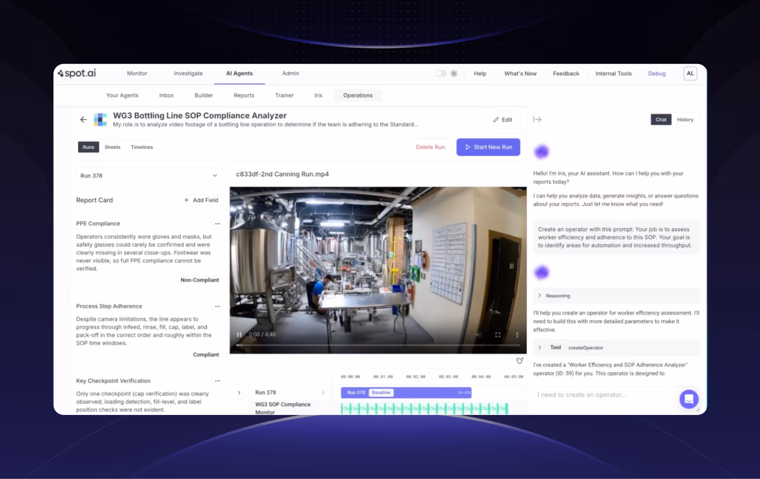Click the Help link
The width and height of the screenshot is (760, 479).
coord(480,74)
